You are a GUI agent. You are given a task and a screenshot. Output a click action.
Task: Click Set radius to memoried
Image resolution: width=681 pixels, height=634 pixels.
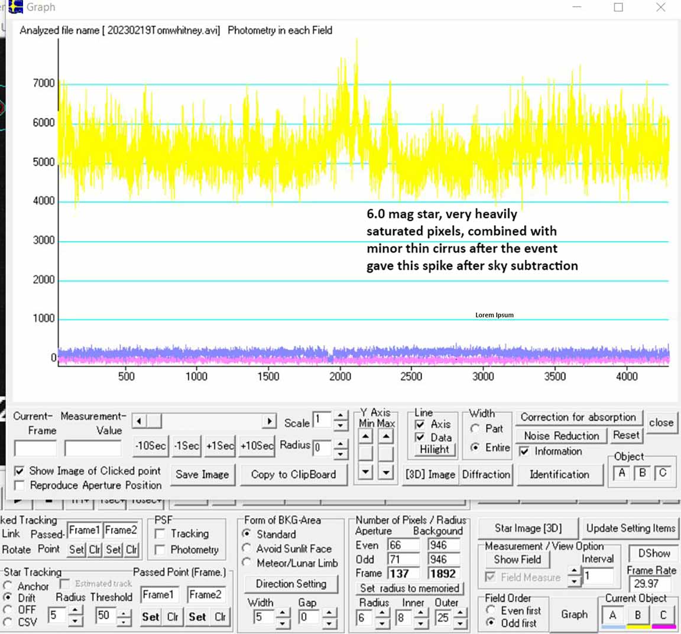pyautogui.click(x=410, y=589)
